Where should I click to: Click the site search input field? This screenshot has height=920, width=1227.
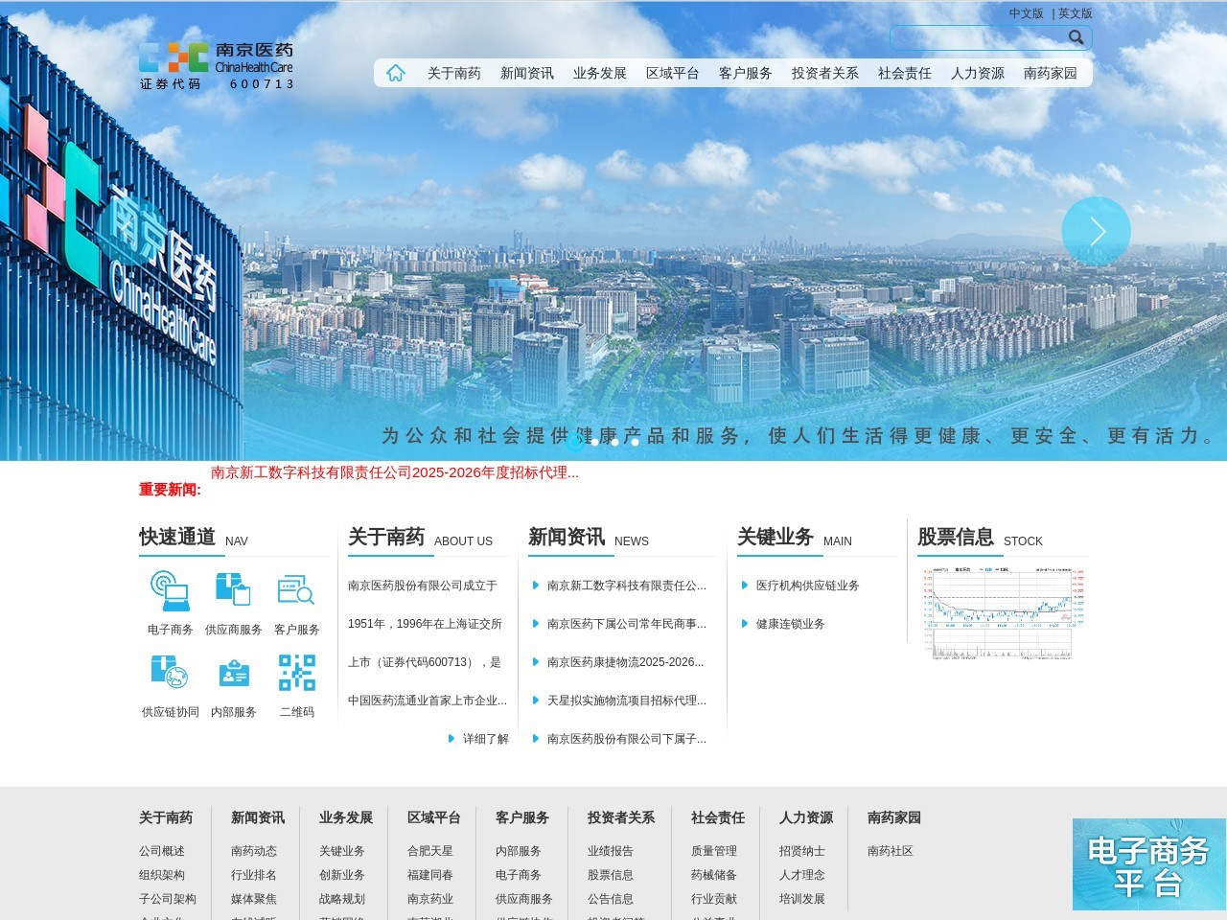click(x=978, y=37)
